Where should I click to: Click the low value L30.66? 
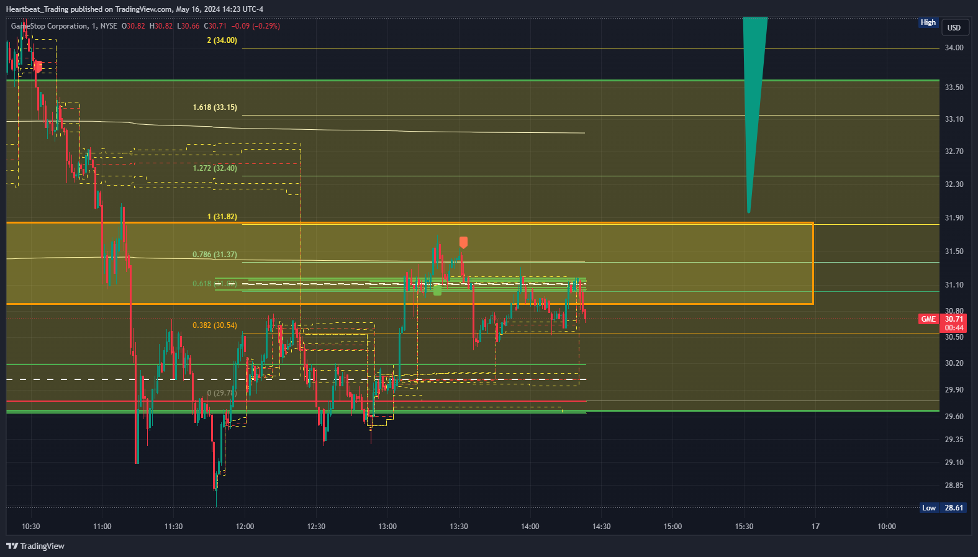click(189, 26)
